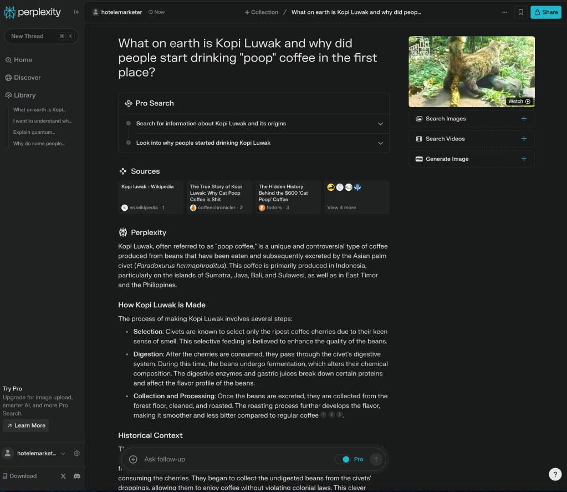The image size is (567, 492).
Task: Click the Sources section icon
Action: (123, 171)
